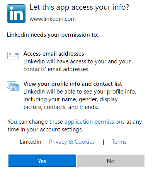
Task: Approve access with the Yes button
Action: (x=42, y=161)
